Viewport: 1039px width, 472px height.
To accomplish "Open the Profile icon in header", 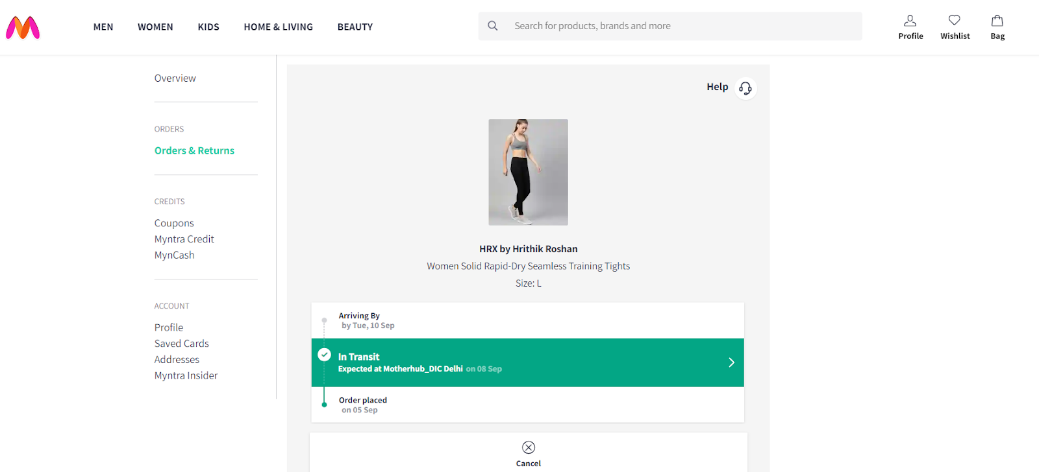I will coord(910,21).
